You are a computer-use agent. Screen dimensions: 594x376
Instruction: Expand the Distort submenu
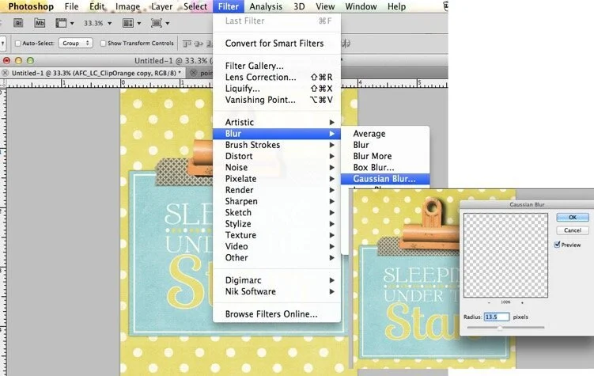tap(277, 156)
